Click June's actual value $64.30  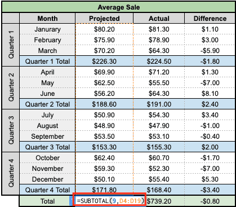point(159,94)
